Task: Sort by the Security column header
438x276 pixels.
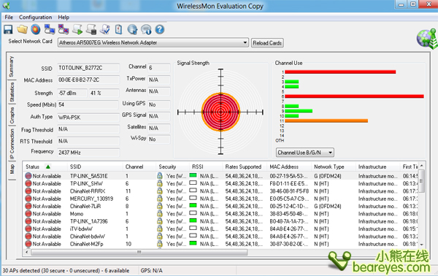Action: click(x=172, y=166)
